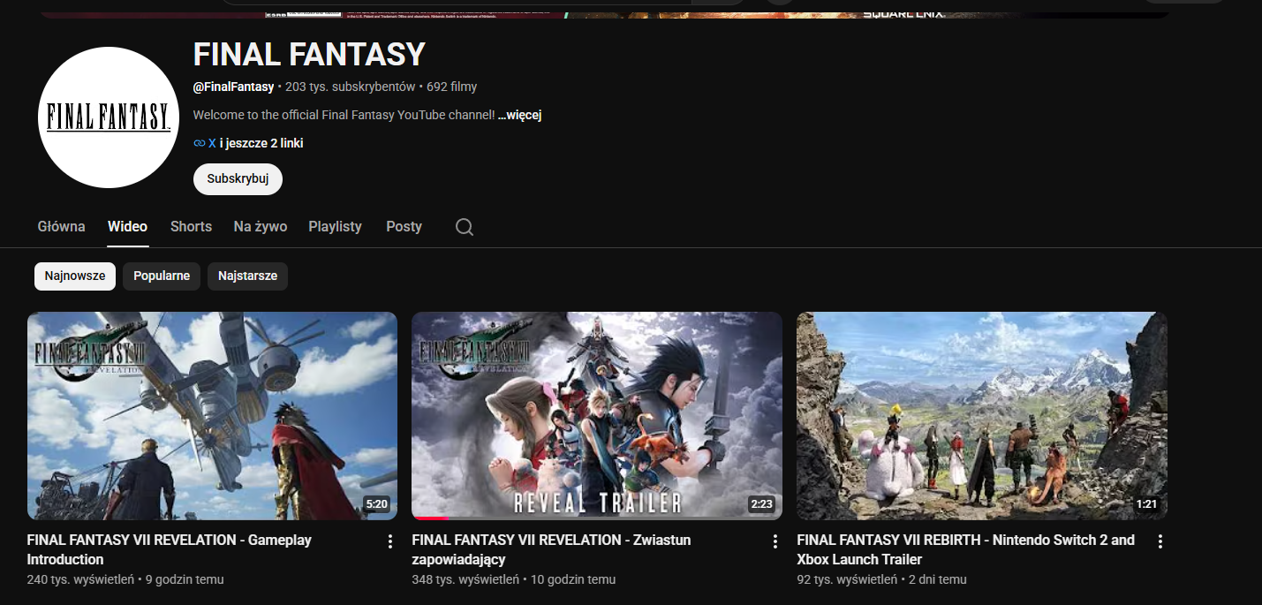Screen dimensions: 1262x605
Task: Click '203 tys. subskrybentów' text
Action: [351, 87]
